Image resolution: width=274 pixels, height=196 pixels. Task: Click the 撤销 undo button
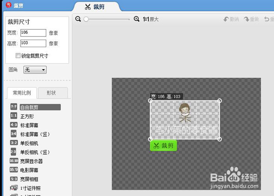pos(231,19)
